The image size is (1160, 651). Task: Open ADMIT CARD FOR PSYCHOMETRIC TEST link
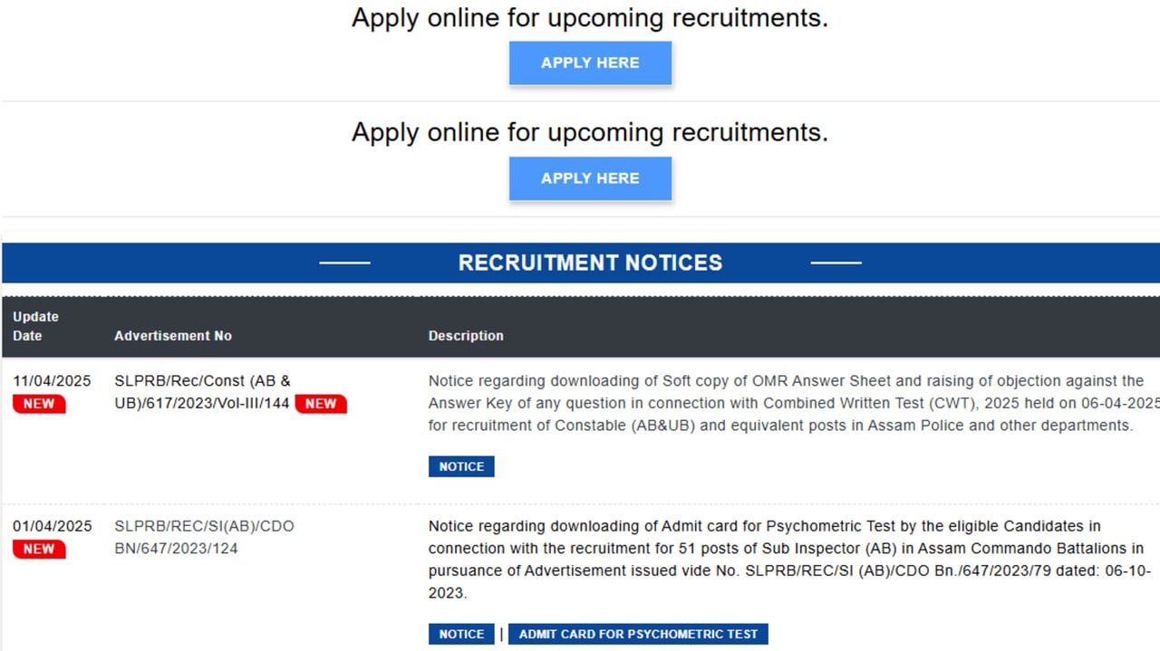point(638,634)
